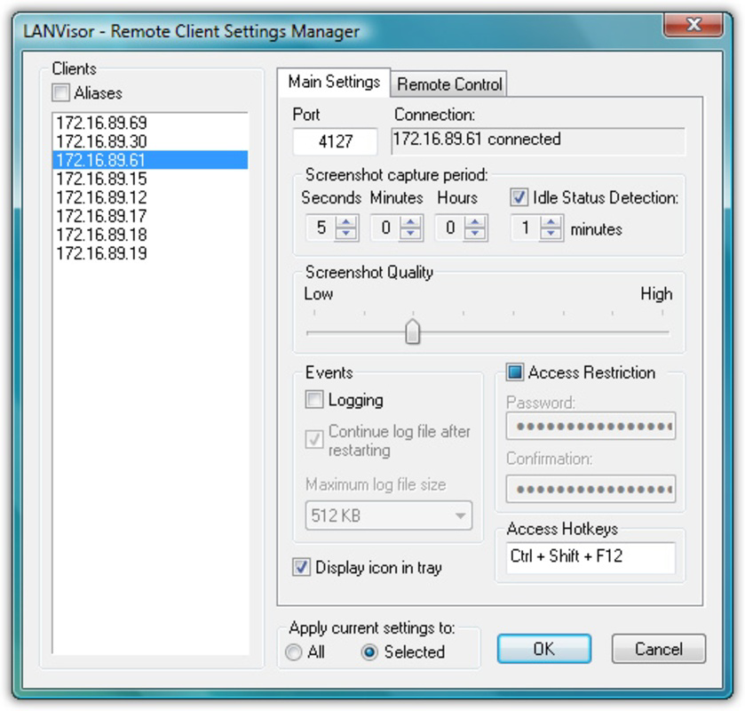Toggle Continue log file after restarting
The image size is (745, 711).
[314, 439]
